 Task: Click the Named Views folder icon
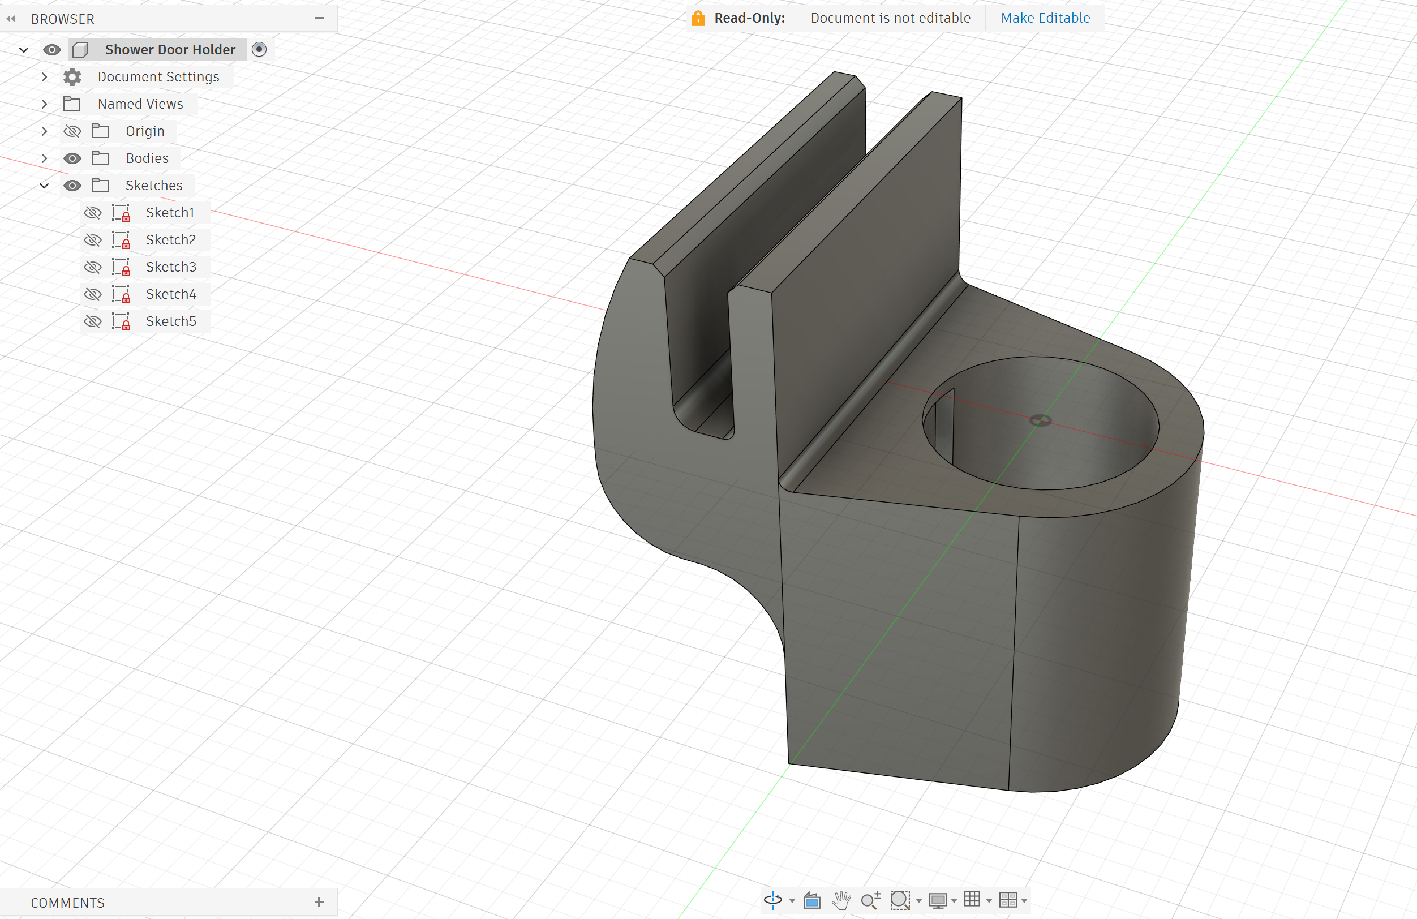[72, 104]
